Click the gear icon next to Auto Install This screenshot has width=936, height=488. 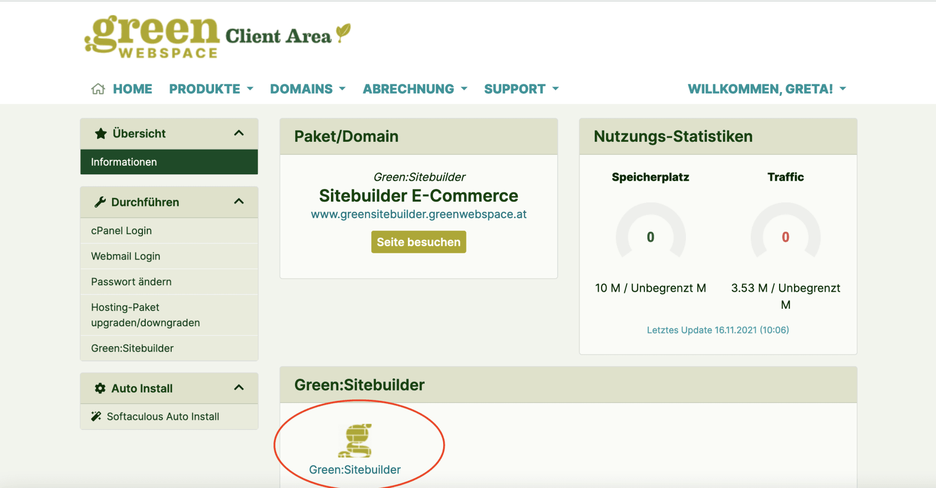tap(100, 388)
